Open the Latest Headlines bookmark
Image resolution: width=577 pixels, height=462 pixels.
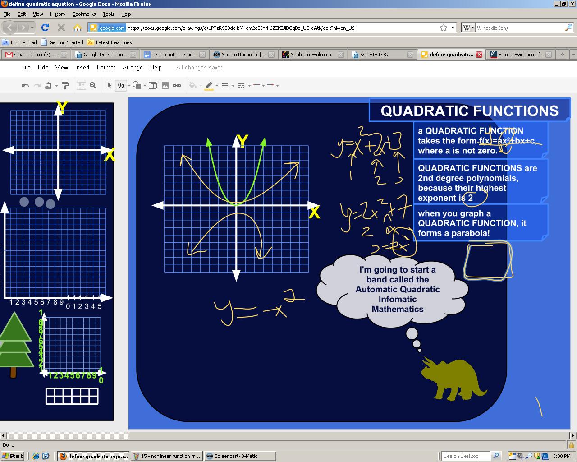110,42
